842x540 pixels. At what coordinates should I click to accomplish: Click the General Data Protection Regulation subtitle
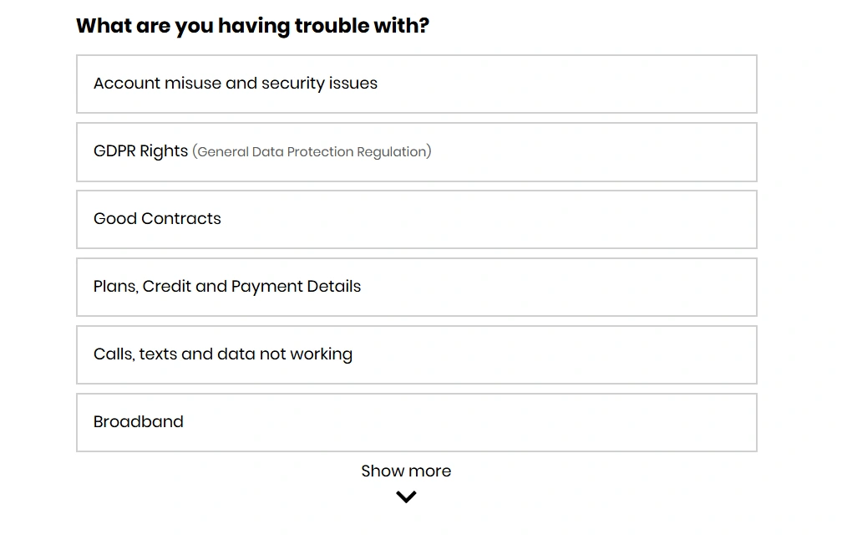tap(312, 151)
